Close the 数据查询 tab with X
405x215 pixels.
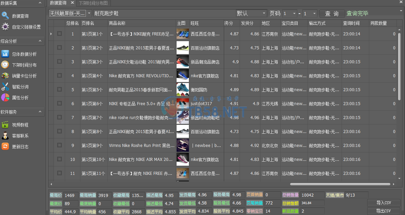[72, 3]
